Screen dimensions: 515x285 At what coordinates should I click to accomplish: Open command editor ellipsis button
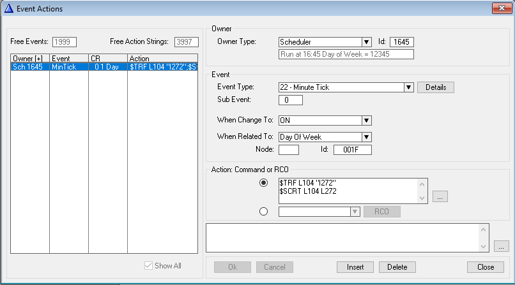click(x=440, y=196)
